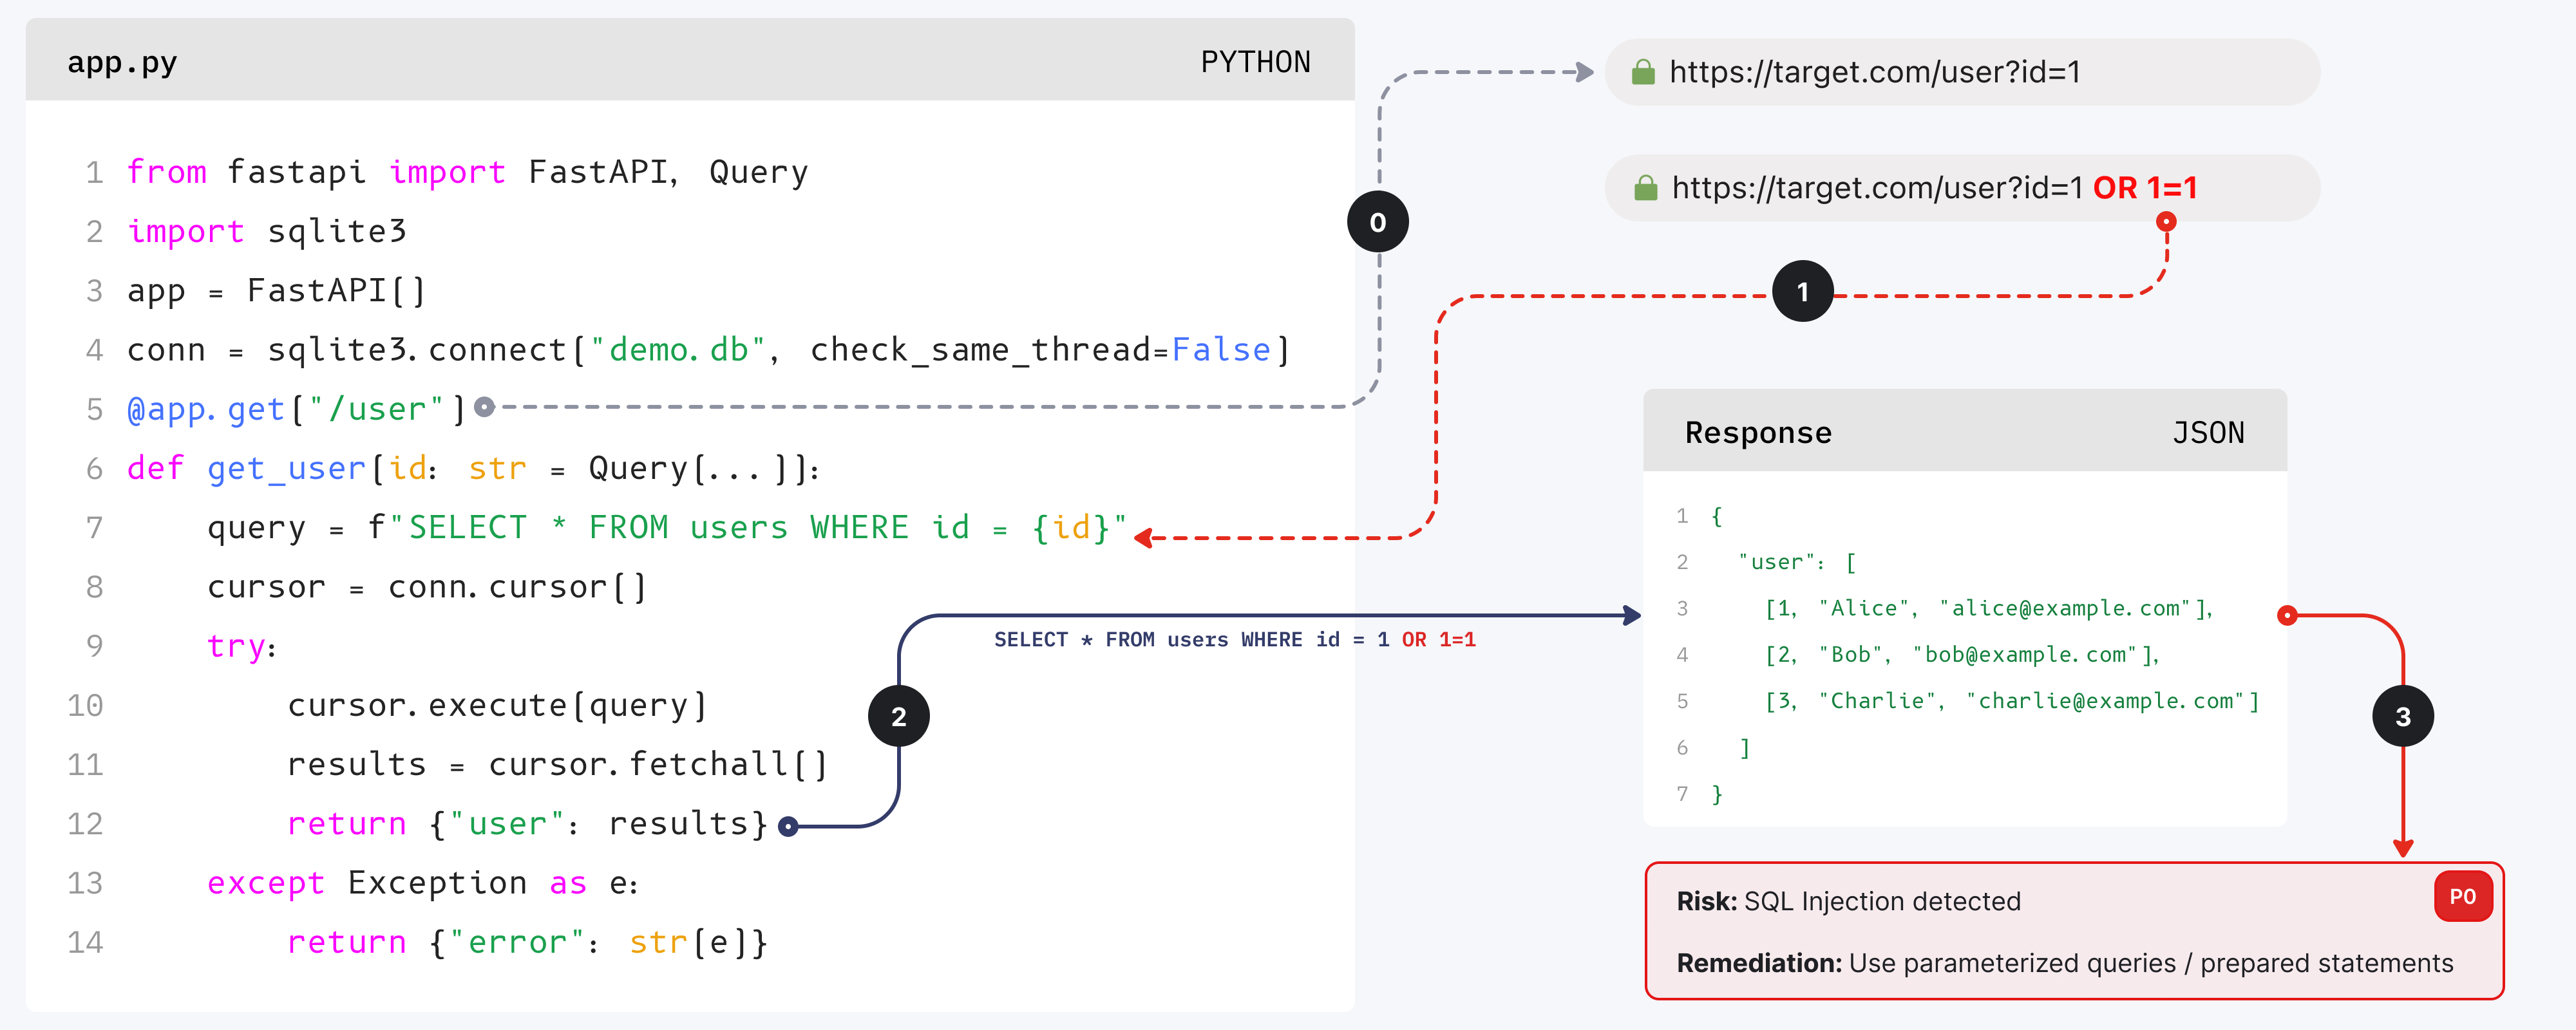The image size is (2576, 1030).
Task: Click 'Risk: SQL Injection detected' text
Action: pyautogui.click(x=1848, y=901)
